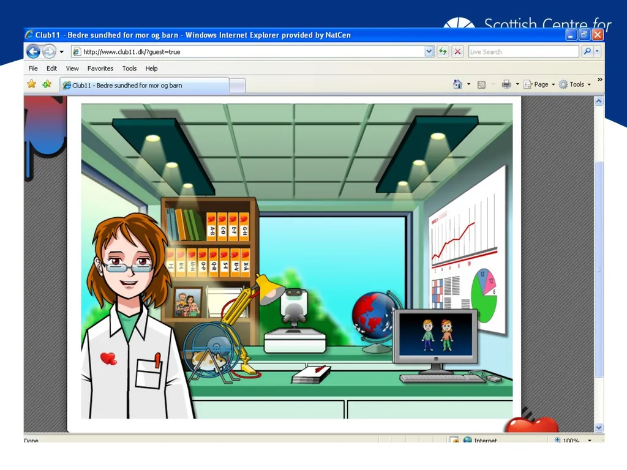Open the Favorites menu
This screenshot has width=627, height=470.
tap(100, 69)
